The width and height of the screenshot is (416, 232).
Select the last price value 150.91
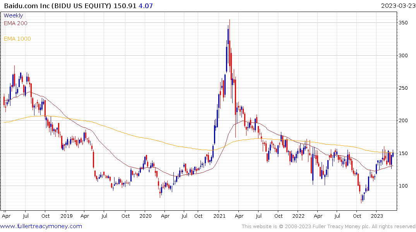click(x=125, y=6)
